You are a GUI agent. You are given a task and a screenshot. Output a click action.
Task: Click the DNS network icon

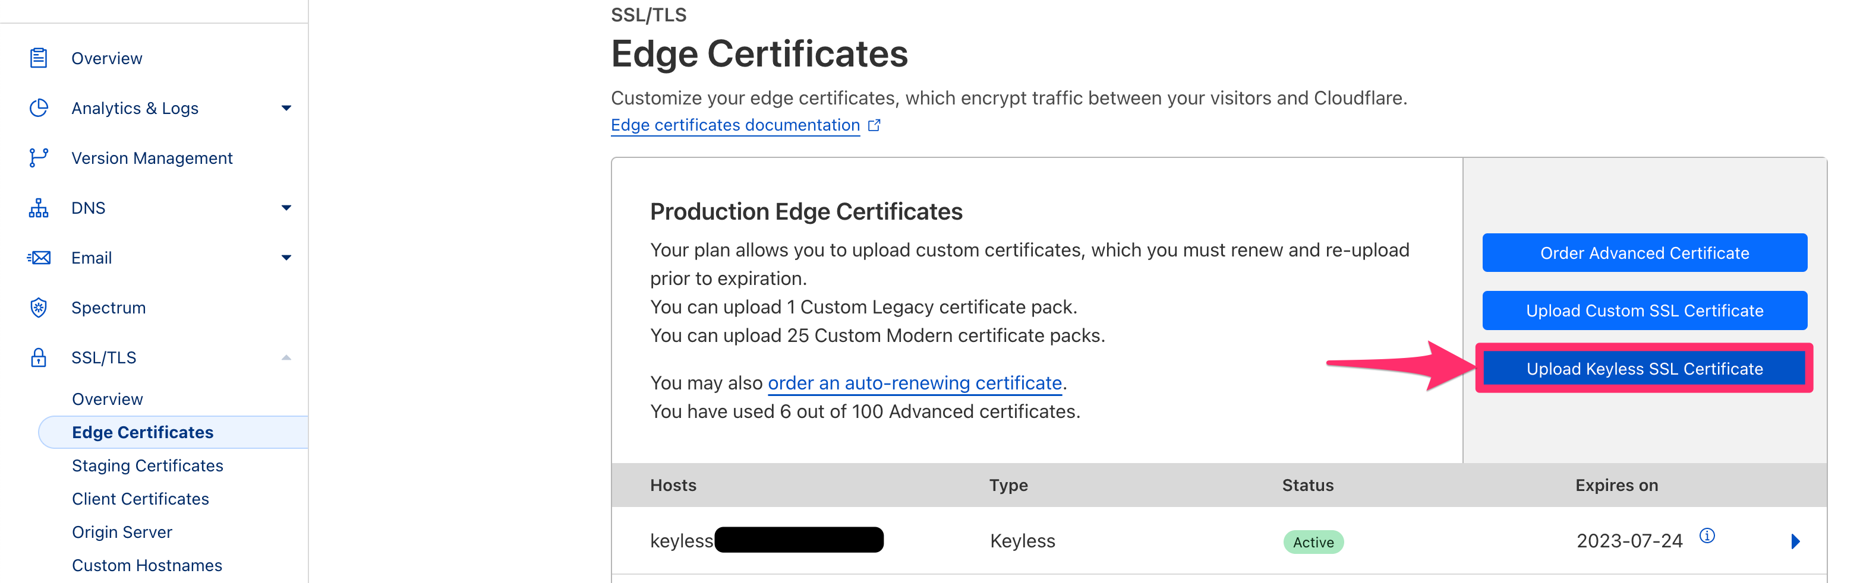pos(38,208)
